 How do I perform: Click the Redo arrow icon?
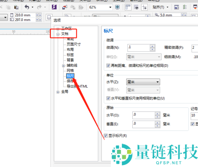[x=39, y=7]
